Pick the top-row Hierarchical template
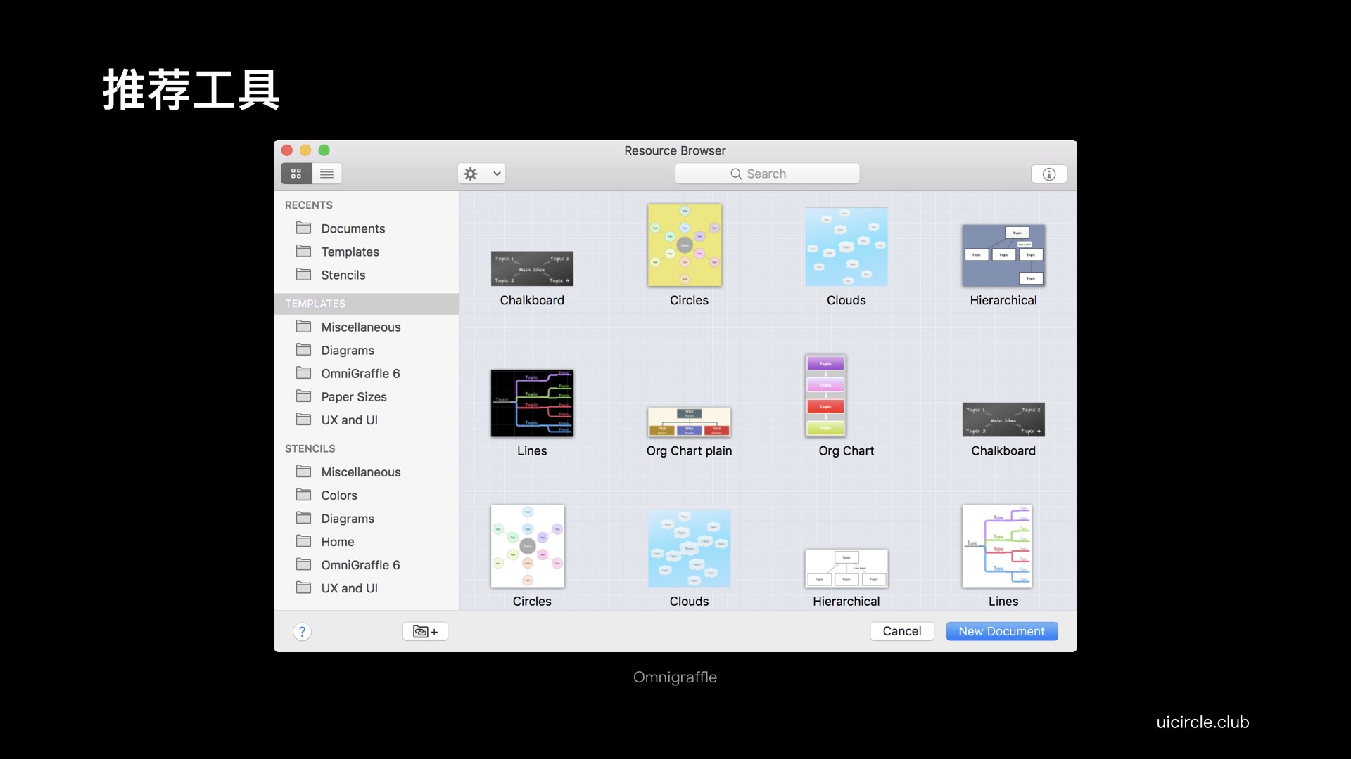The image size is (1351, 759). [x=1003, y=255]
